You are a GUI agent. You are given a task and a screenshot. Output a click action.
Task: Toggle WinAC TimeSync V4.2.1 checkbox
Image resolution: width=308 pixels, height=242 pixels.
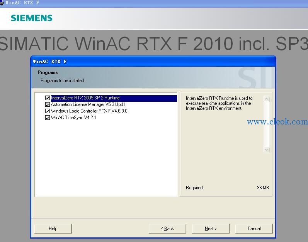pyautogui.click(x=47, y=118)
